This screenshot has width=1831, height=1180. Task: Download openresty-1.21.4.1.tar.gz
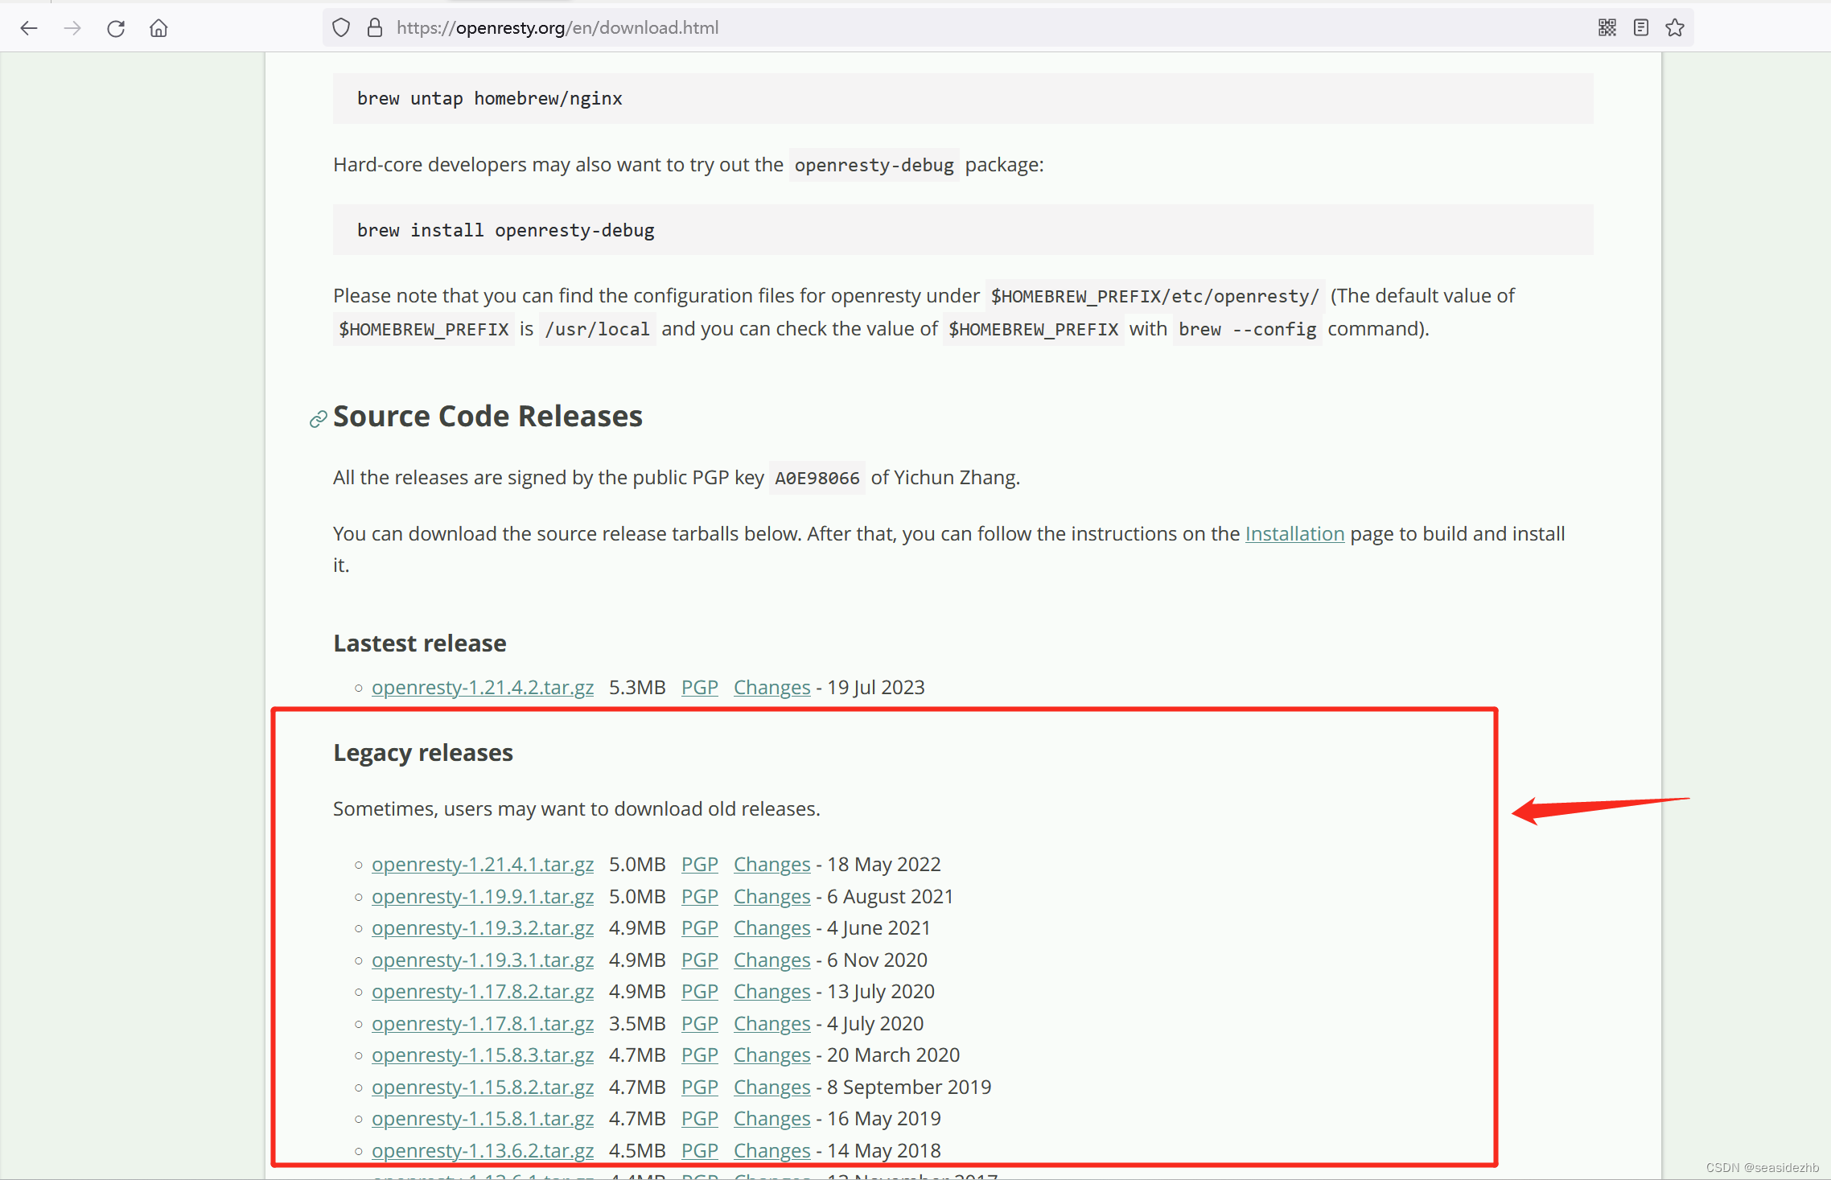[483, 865]
